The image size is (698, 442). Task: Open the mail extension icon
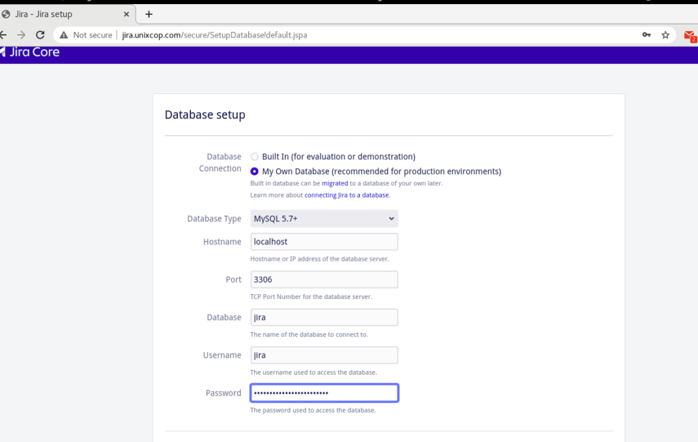pos(690,36)
